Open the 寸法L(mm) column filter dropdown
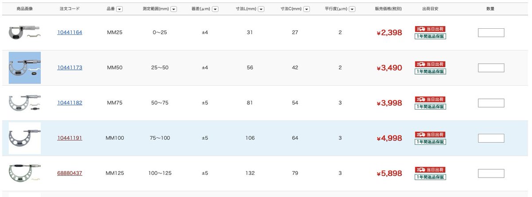Viewport: 532px width, 197px height. coord(261,9)
